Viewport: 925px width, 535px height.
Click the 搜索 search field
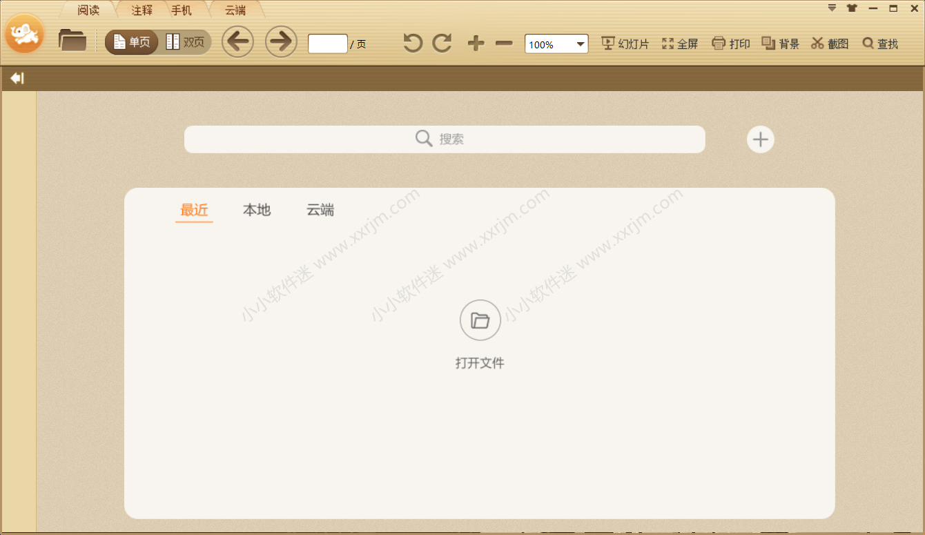(x=445, y=139)
